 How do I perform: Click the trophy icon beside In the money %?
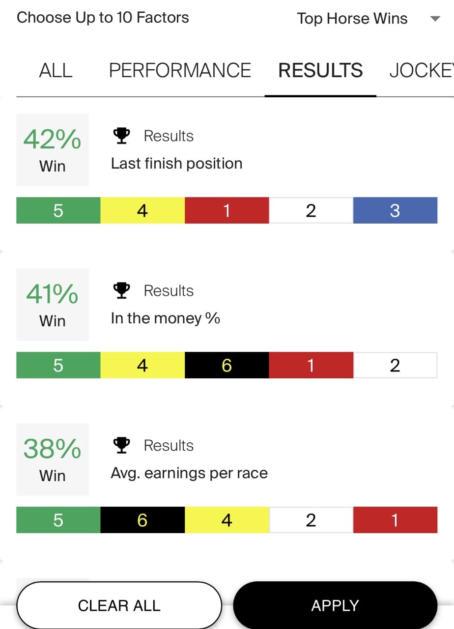pyautogui.click(x=121, y=290)
